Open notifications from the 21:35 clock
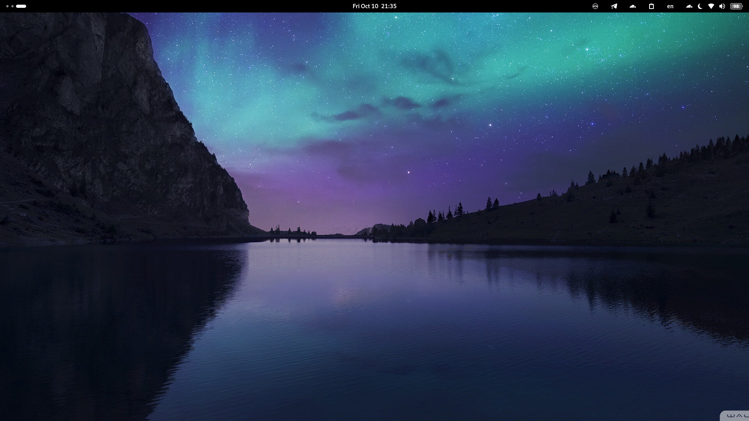Image resolution: width=749 pixels, height=421 pixels. 389,6
